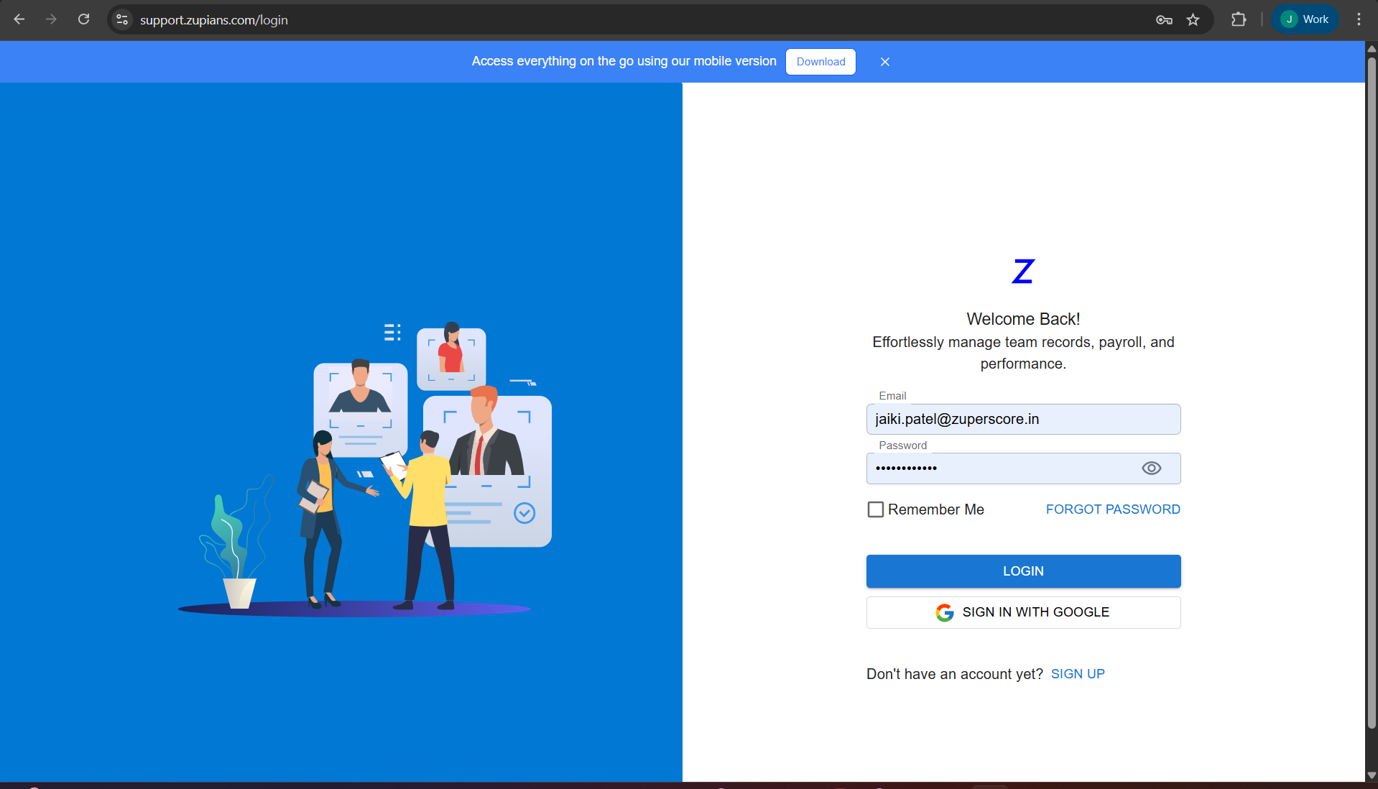1378x789 pixels.
Task: Open SIGN UP for a new account
Action: [x=1078, y=673]
